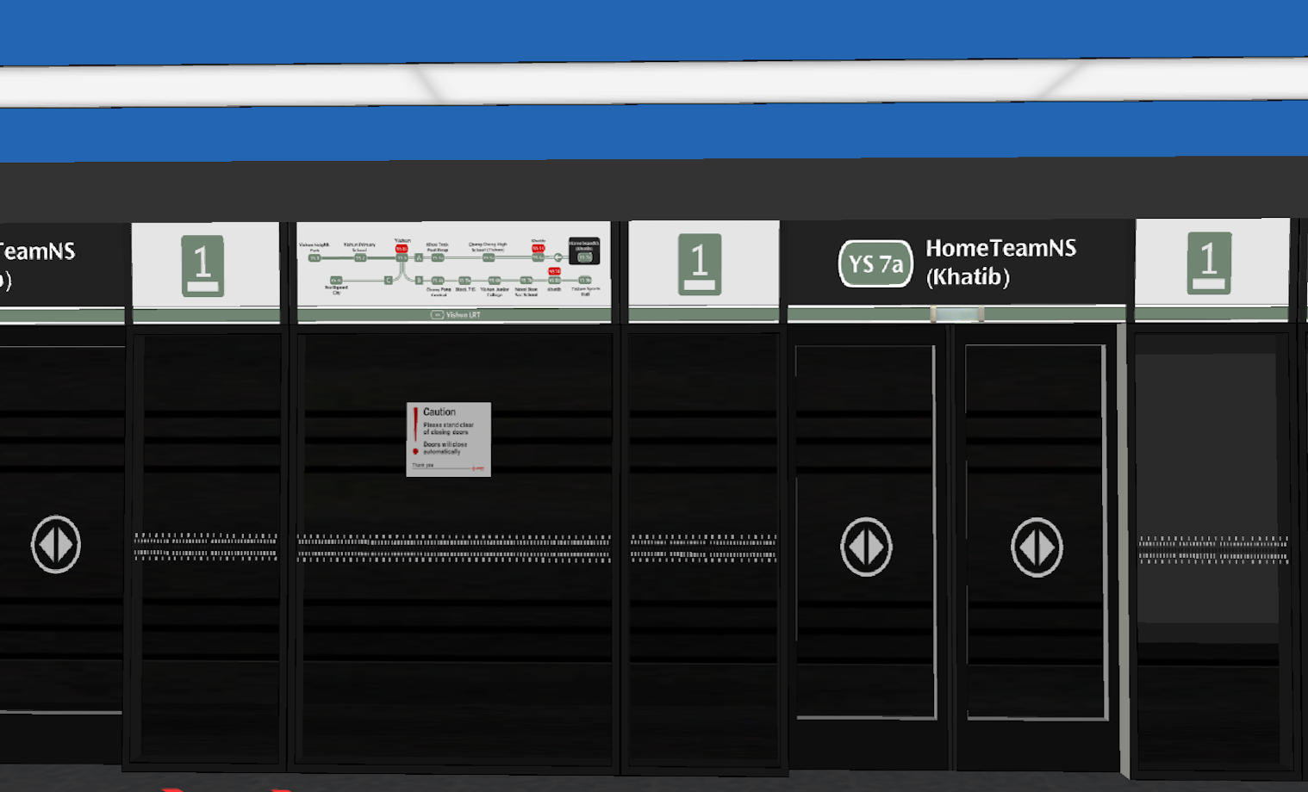Click the Yishun LRT label below the map

455,315
